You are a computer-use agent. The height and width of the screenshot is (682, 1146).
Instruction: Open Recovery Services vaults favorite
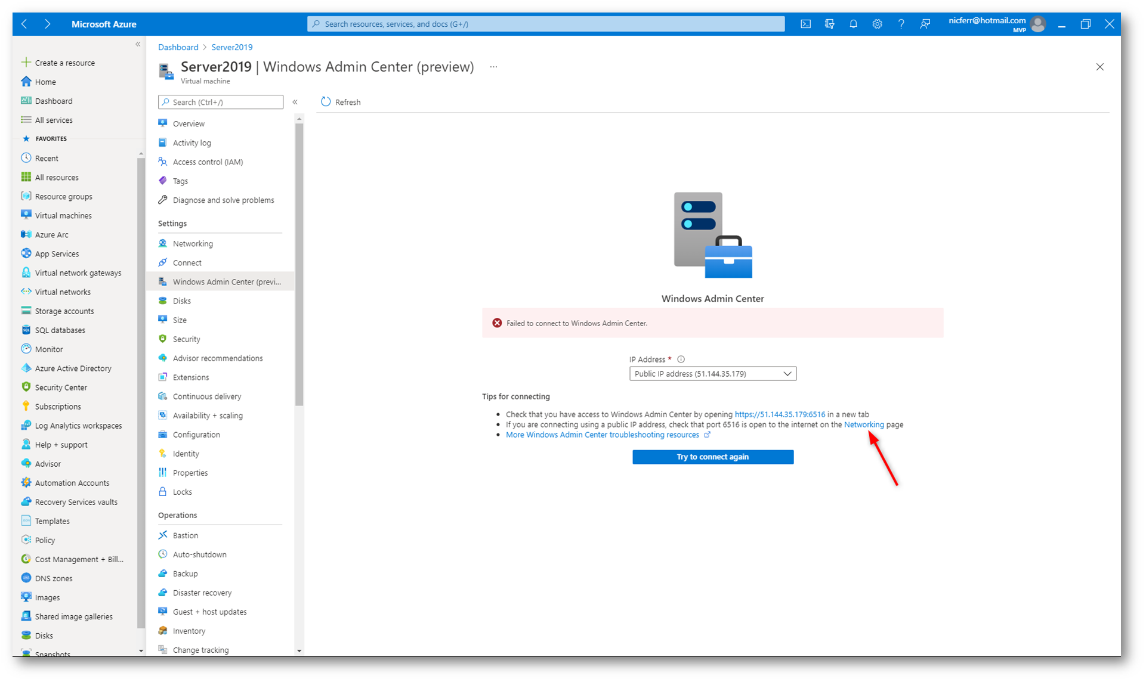click(69, 501)
